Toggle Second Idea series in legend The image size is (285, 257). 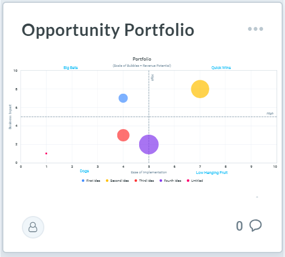pyautogui.click(x=117, y=181)
